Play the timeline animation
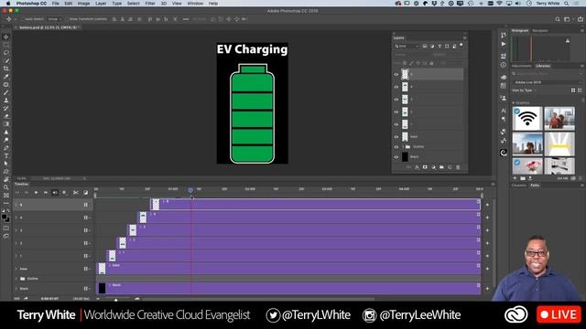This screenshot has width=586, height=329. pos(37,193)
